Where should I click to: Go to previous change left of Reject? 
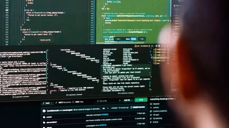click(115, 39)
